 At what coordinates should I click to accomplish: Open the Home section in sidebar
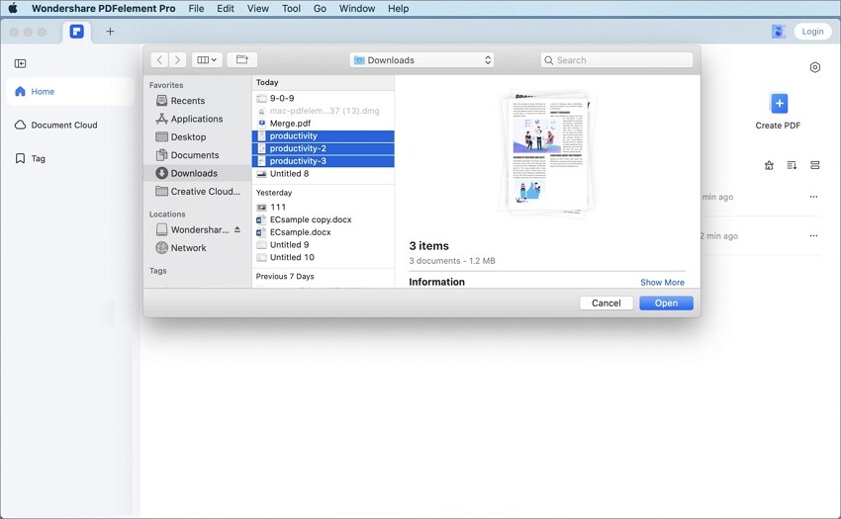tap(69, 92)
